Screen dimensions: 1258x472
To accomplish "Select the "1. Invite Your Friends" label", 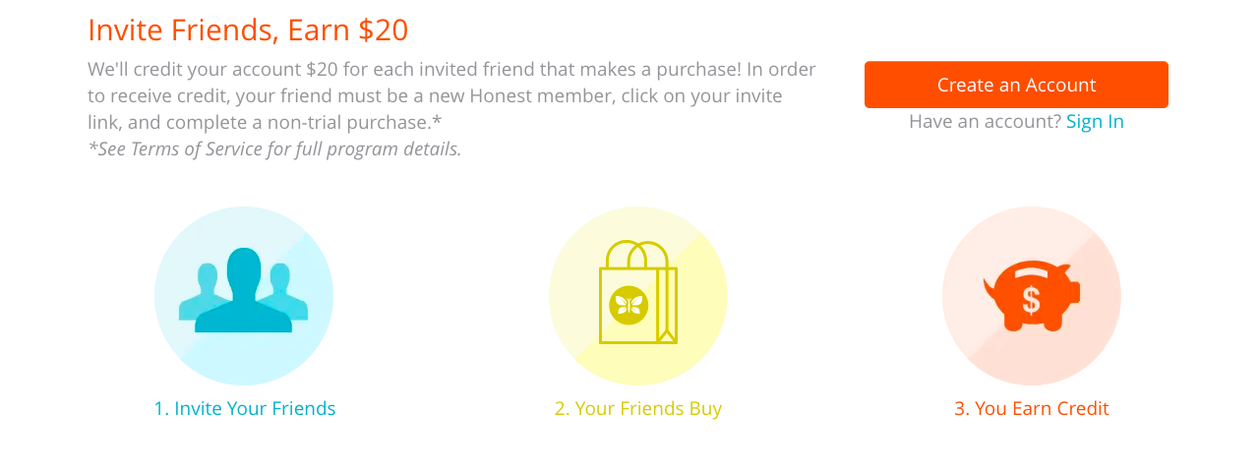I will [x=245, y=408].
